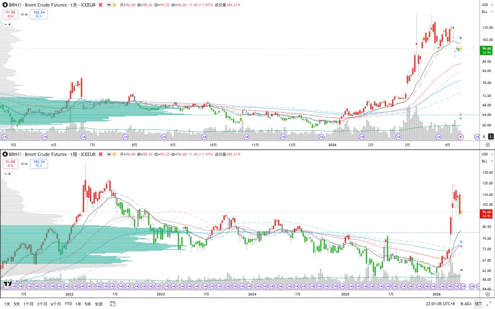Viewport: 495px width, 309px height.
Task: Click the weekly chart title BRN1! Brent Crude Futures 1周
Action: [52, 154]
